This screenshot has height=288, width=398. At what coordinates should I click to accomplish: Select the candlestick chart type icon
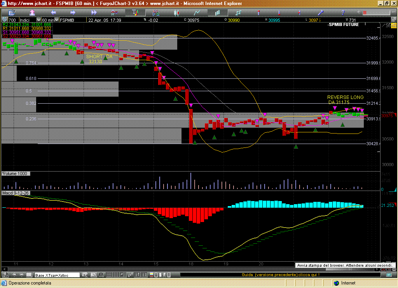176,13
